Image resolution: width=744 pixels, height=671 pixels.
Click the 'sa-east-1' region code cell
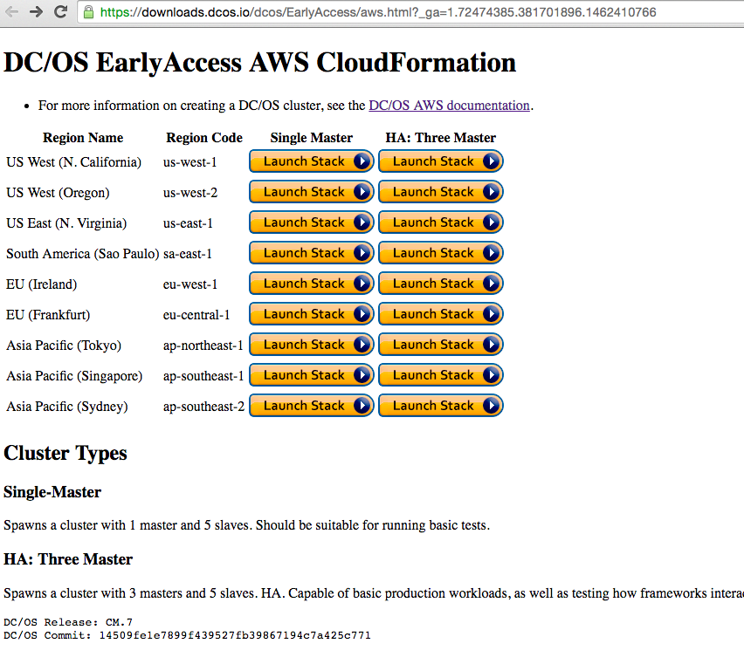pyautogui.click(x=188, y=254)
